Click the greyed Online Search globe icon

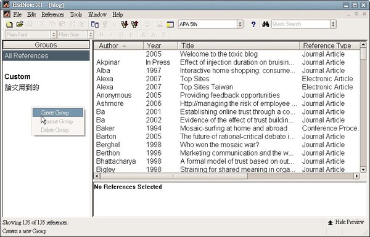click(x=105, y=24)
